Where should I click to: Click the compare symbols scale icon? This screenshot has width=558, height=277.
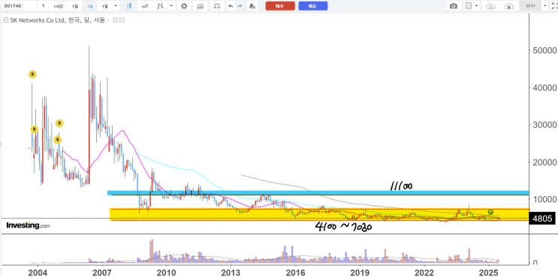216,6
